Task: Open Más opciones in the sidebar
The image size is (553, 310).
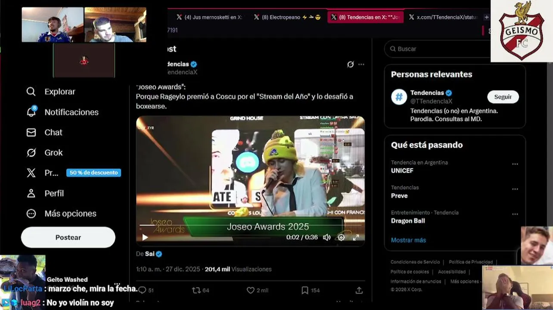Action: (61, 214)
